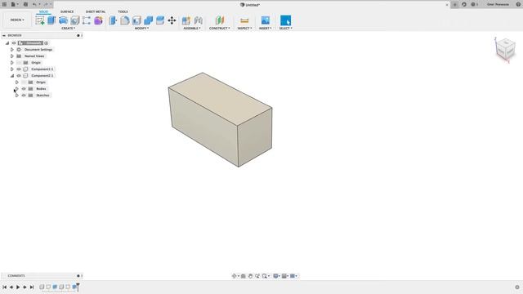Open timeline settings gear at bottom right

[x=517, y=287]
